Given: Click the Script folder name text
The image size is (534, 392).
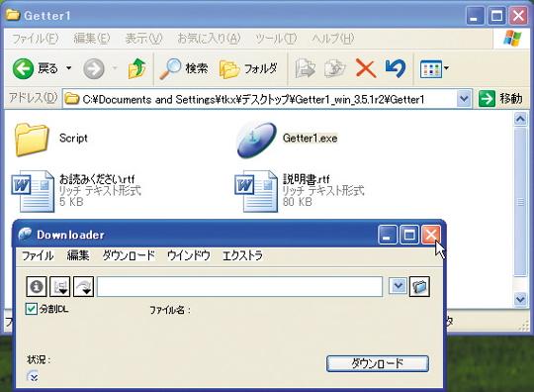Looking at the screenshot, I should point(73,138).
